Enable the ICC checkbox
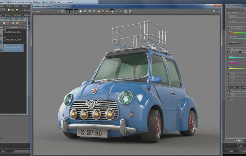The image size is (246, 156). point(229,99)
